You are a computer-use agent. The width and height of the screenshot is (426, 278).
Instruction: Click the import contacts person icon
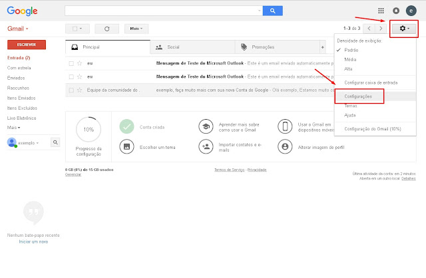(206, 146)
